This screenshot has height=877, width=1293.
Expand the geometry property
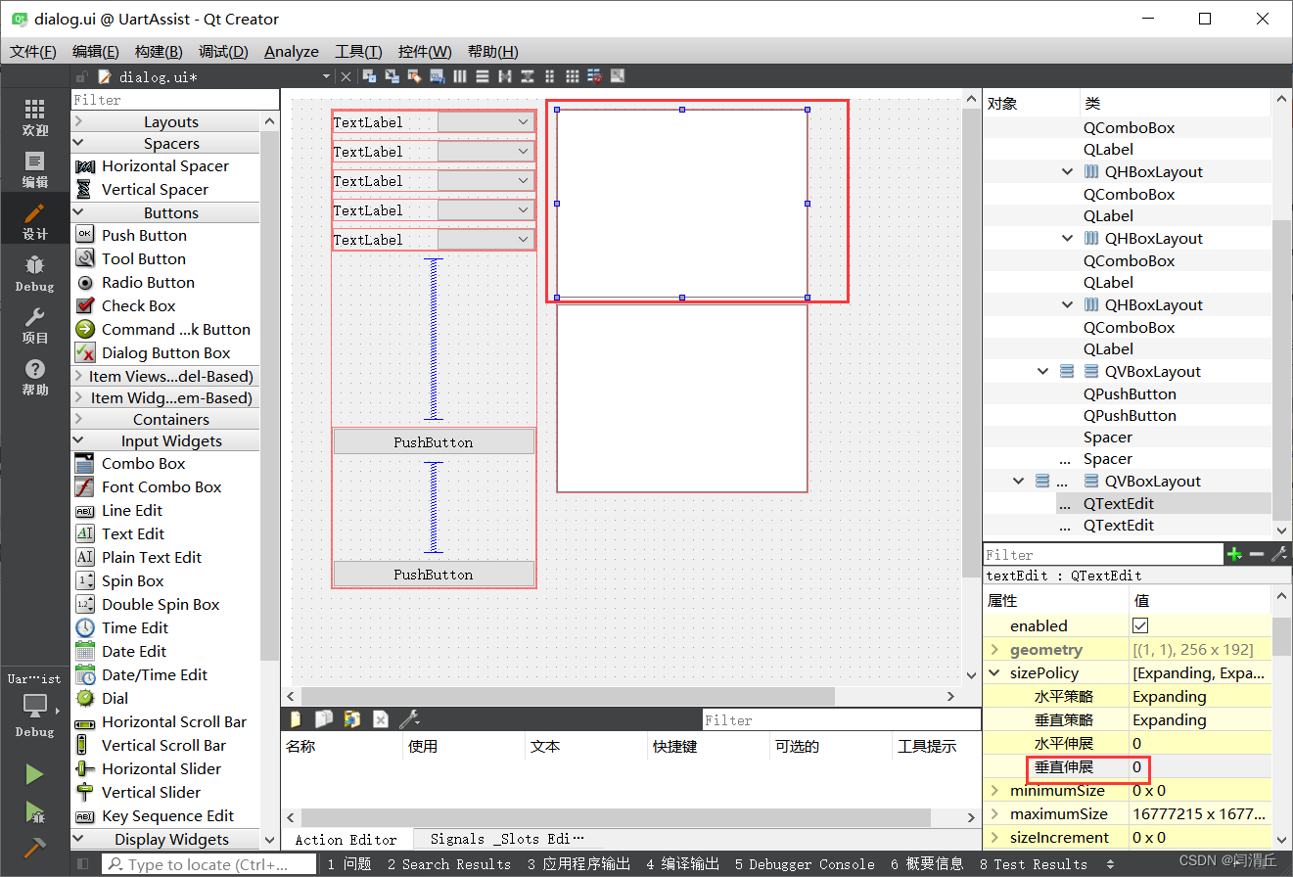click(994, 650)
